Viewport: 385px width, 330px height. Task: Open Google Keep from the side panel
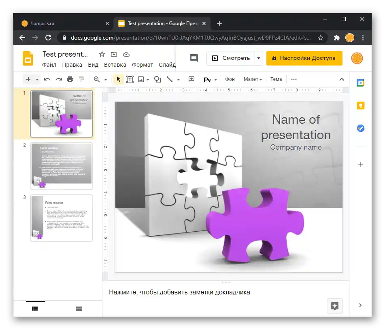[x=360, y=105]
